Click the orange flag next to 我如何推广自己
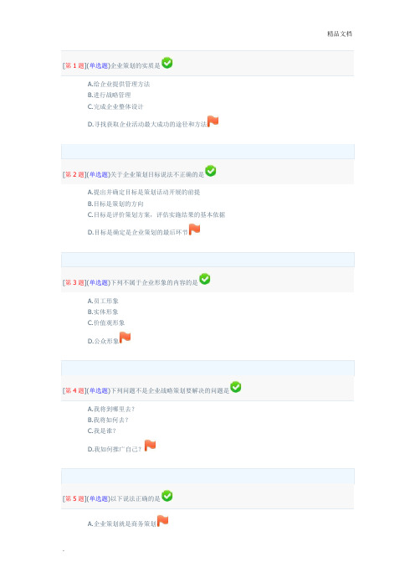Image resolution: width=415 pixels, height=588 pixels. 150,446
